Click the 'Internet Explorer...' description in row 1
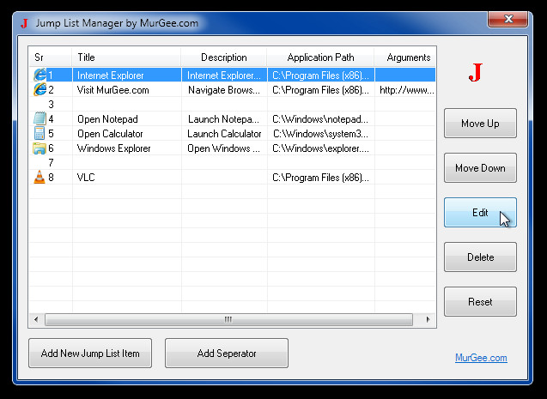The height and width of the screenshot is (399, 547). (x=224, y=76)
